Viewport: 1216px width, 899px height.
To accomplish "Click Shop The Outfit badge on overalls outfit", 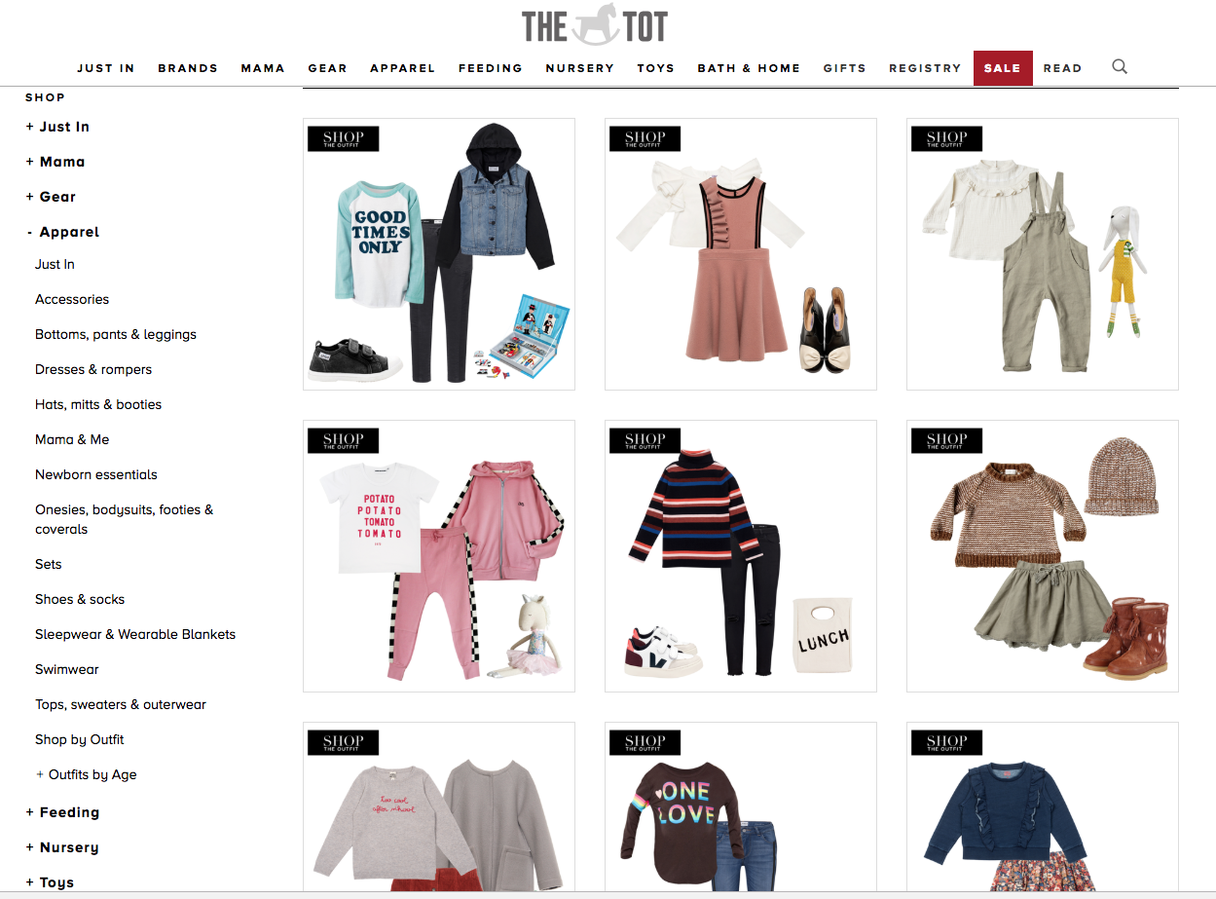I will tap(946, 138).
